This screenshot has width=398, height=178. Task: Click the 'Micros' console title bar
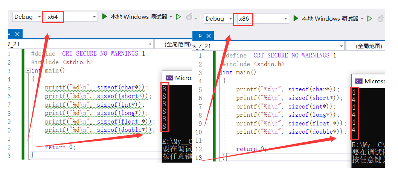[x=177, y=78]
